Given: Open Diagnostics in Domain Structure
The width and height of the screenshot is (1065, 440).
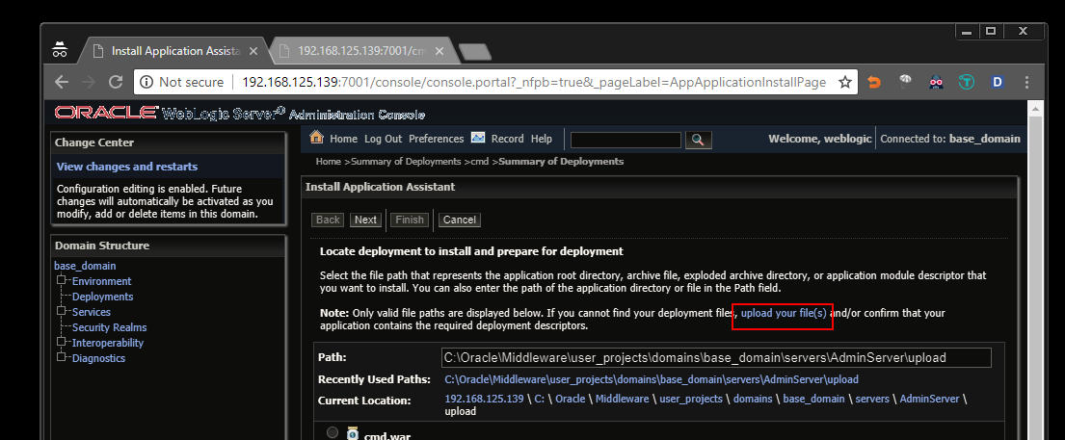Looking at the screenshot, I should 98,358.
